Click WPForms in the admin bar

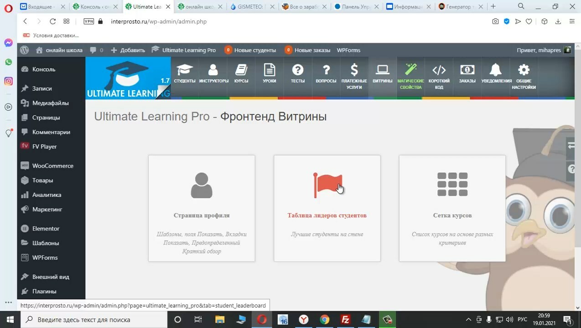click(348, 50)
